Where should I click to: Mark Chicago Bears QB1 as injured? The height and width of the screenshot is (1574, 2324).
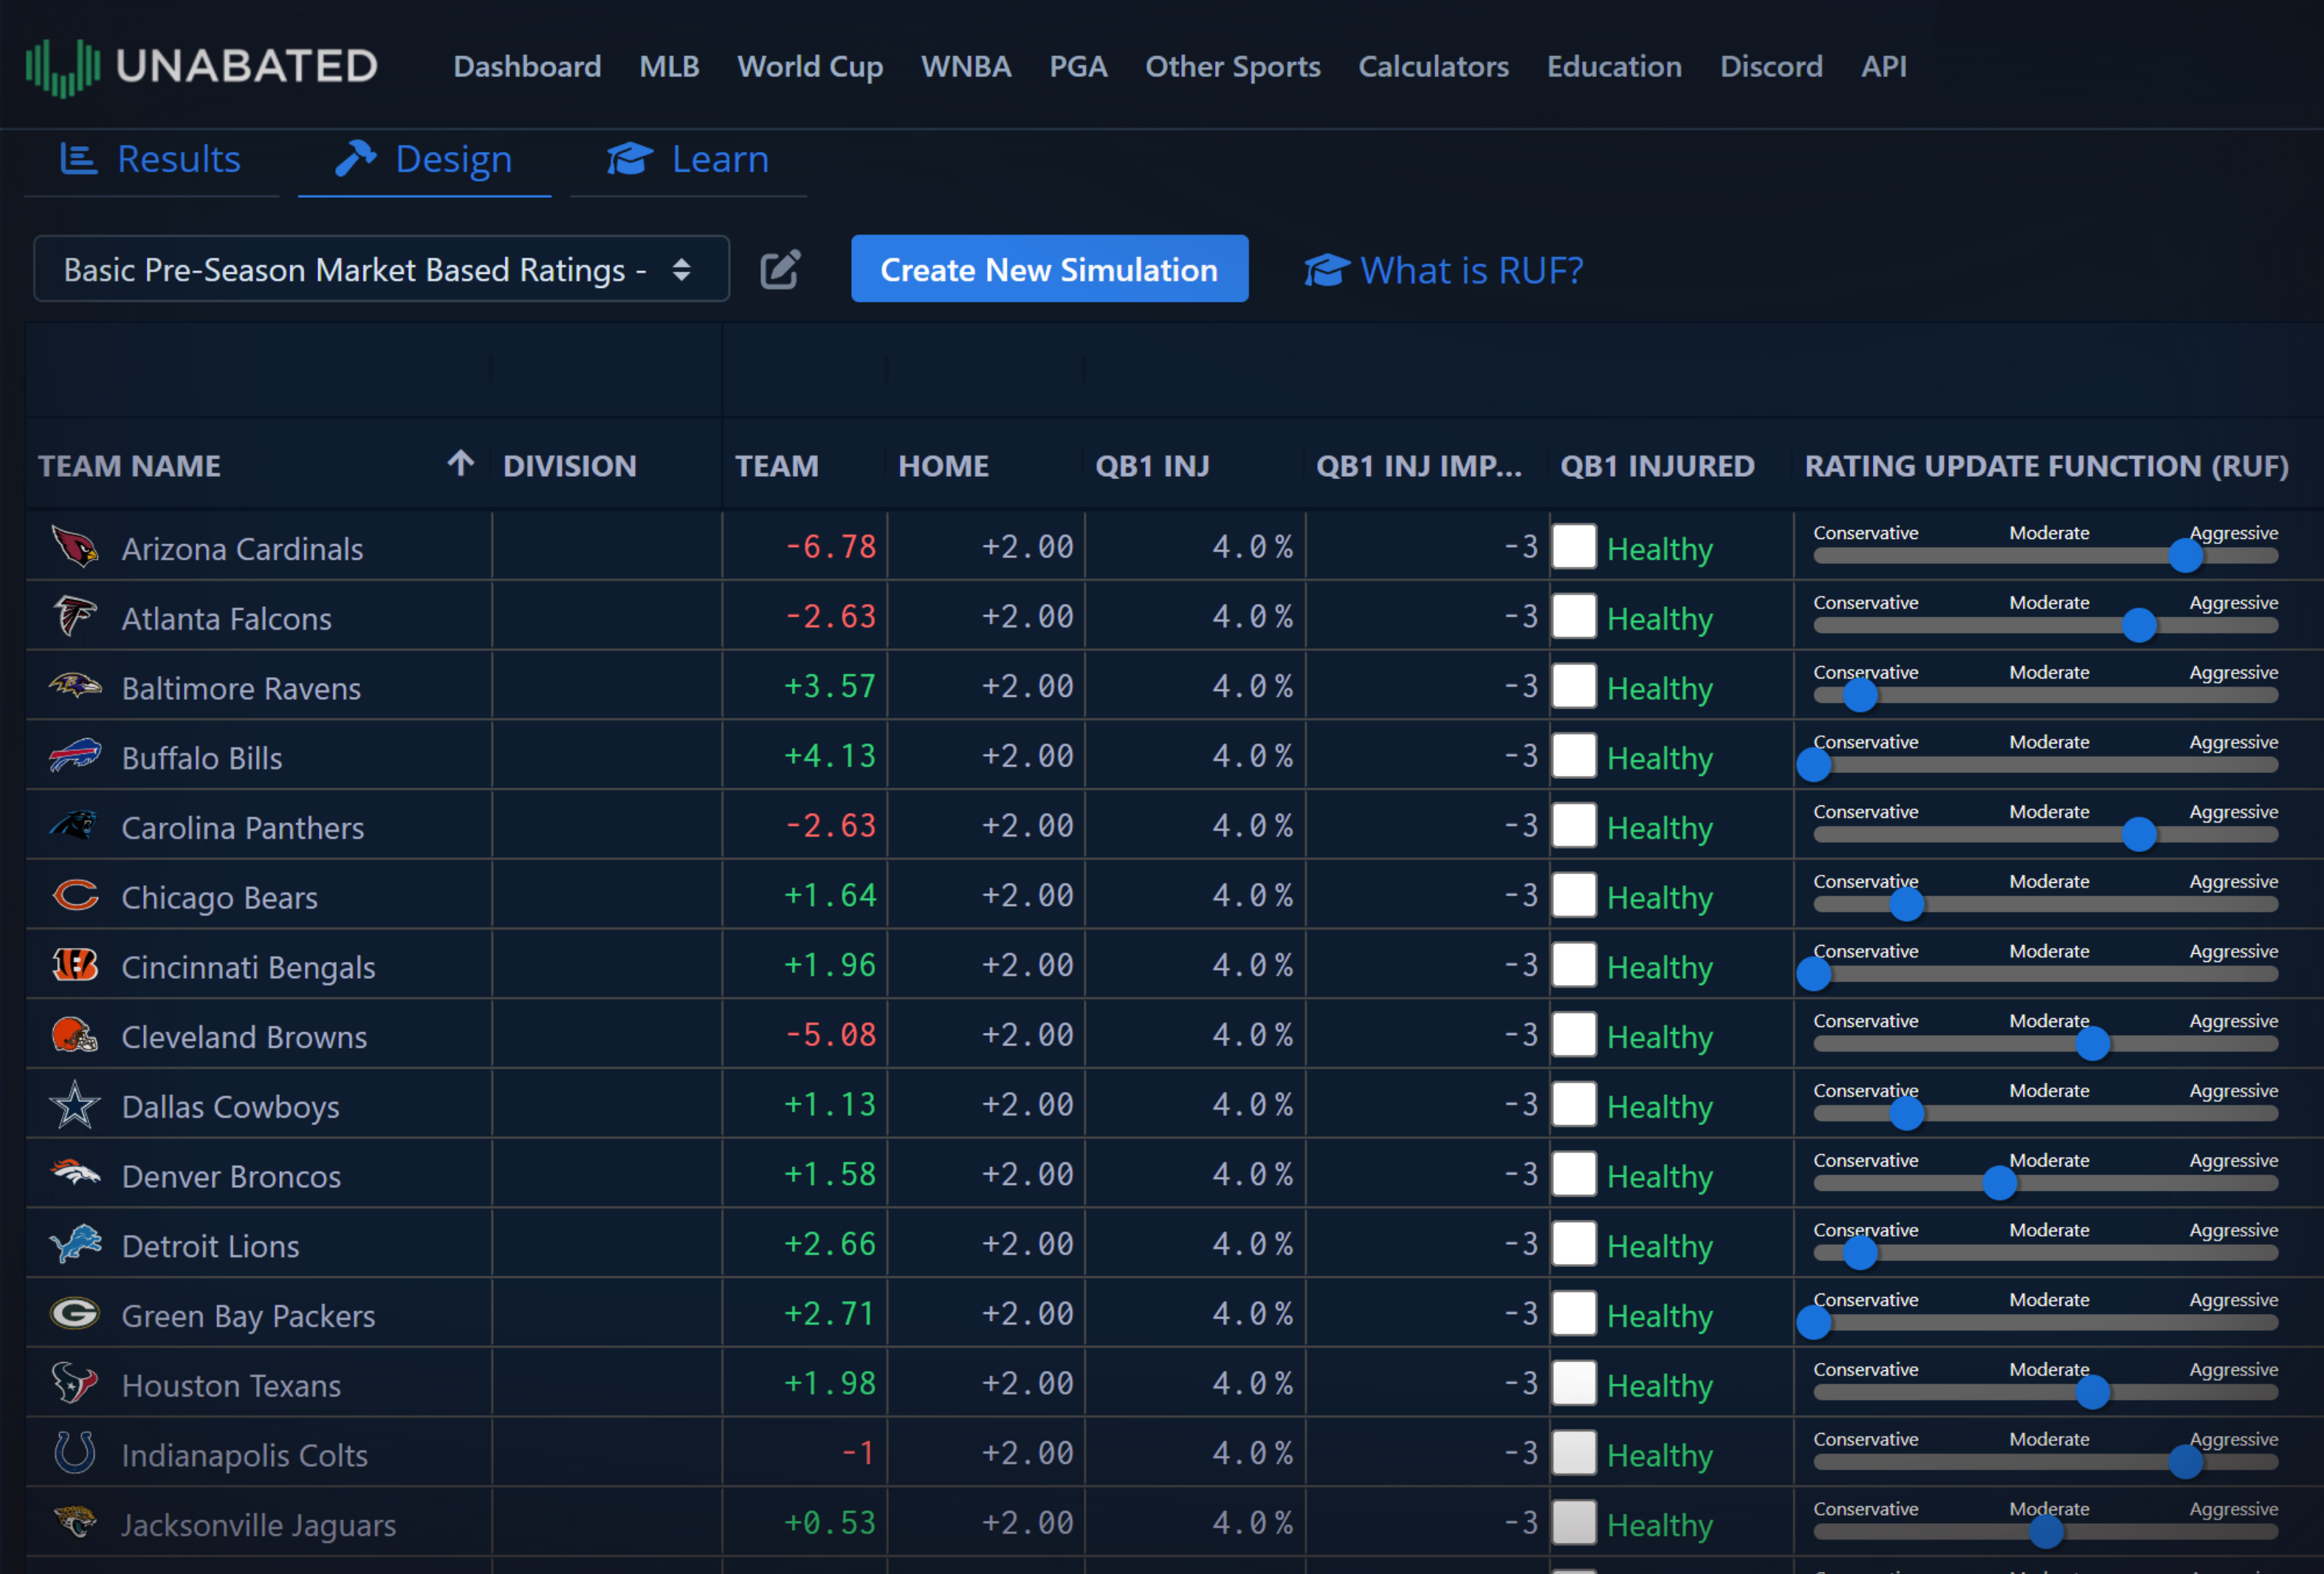[x=1574, y=896]
